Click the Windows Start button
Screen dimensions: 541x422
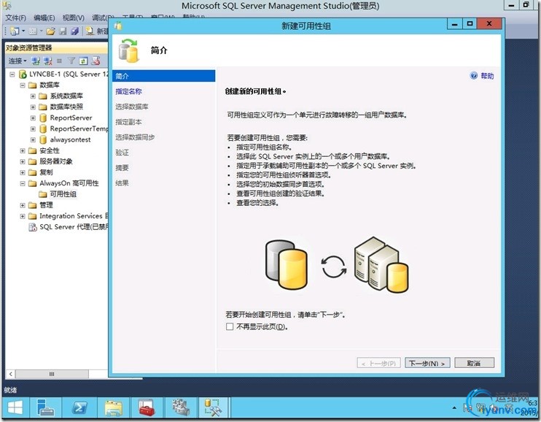pos(15,408)
